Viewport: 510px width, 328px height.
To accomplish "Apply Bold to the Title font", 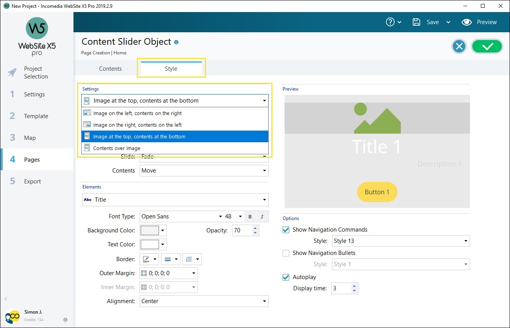I will [x=250, y=216].
